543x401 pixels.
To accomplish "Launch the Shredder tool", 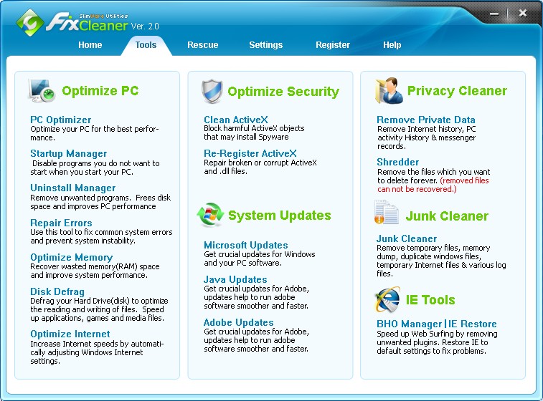I will (398, 162).
